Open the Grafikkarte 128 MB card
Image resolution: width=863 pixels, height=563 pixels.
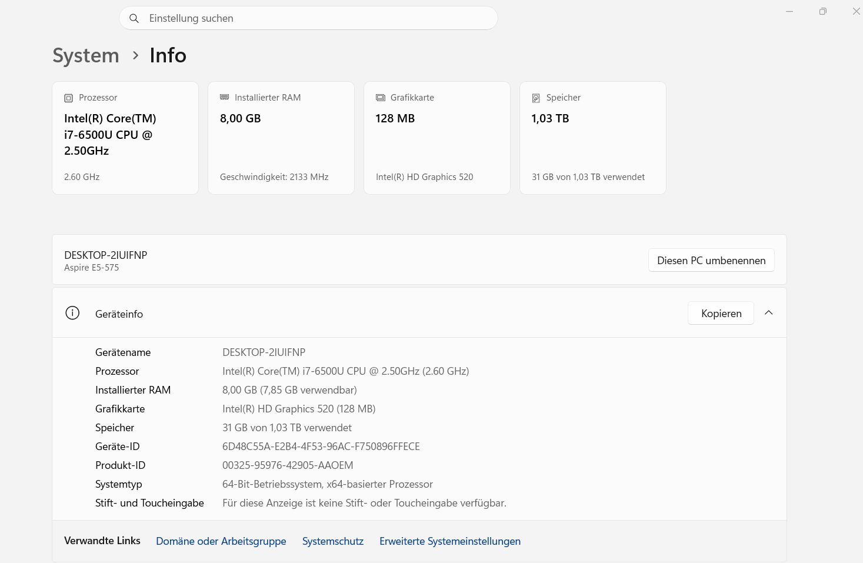(437, 138)
